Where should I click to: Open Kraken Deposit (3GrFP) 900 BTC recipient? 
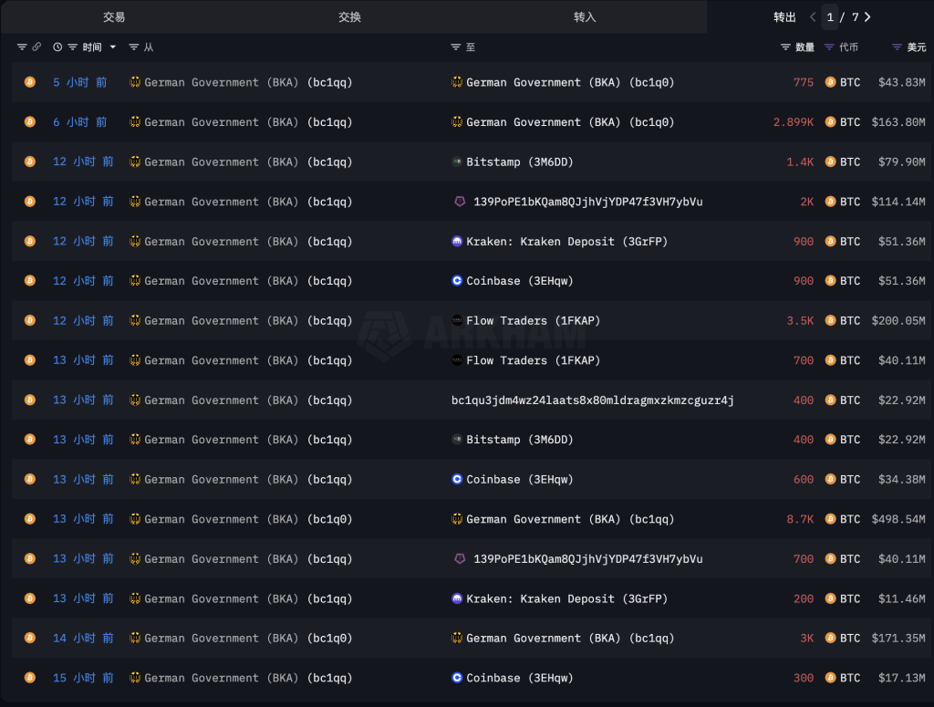pos(566,242)
